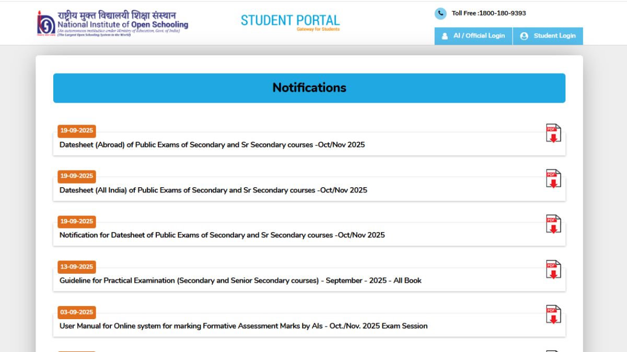Click the person icon in AI / Official Login
Viewport: 627px width, 352px height.
[x=445, y=36]
